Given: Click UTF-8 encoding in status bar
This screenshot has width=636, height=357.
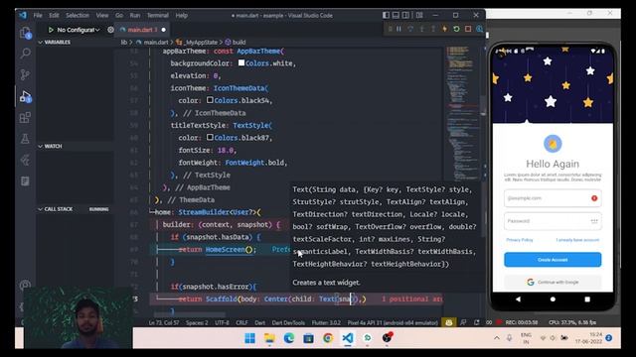Looking at the screenshot, I should click(x=222, y=322).
